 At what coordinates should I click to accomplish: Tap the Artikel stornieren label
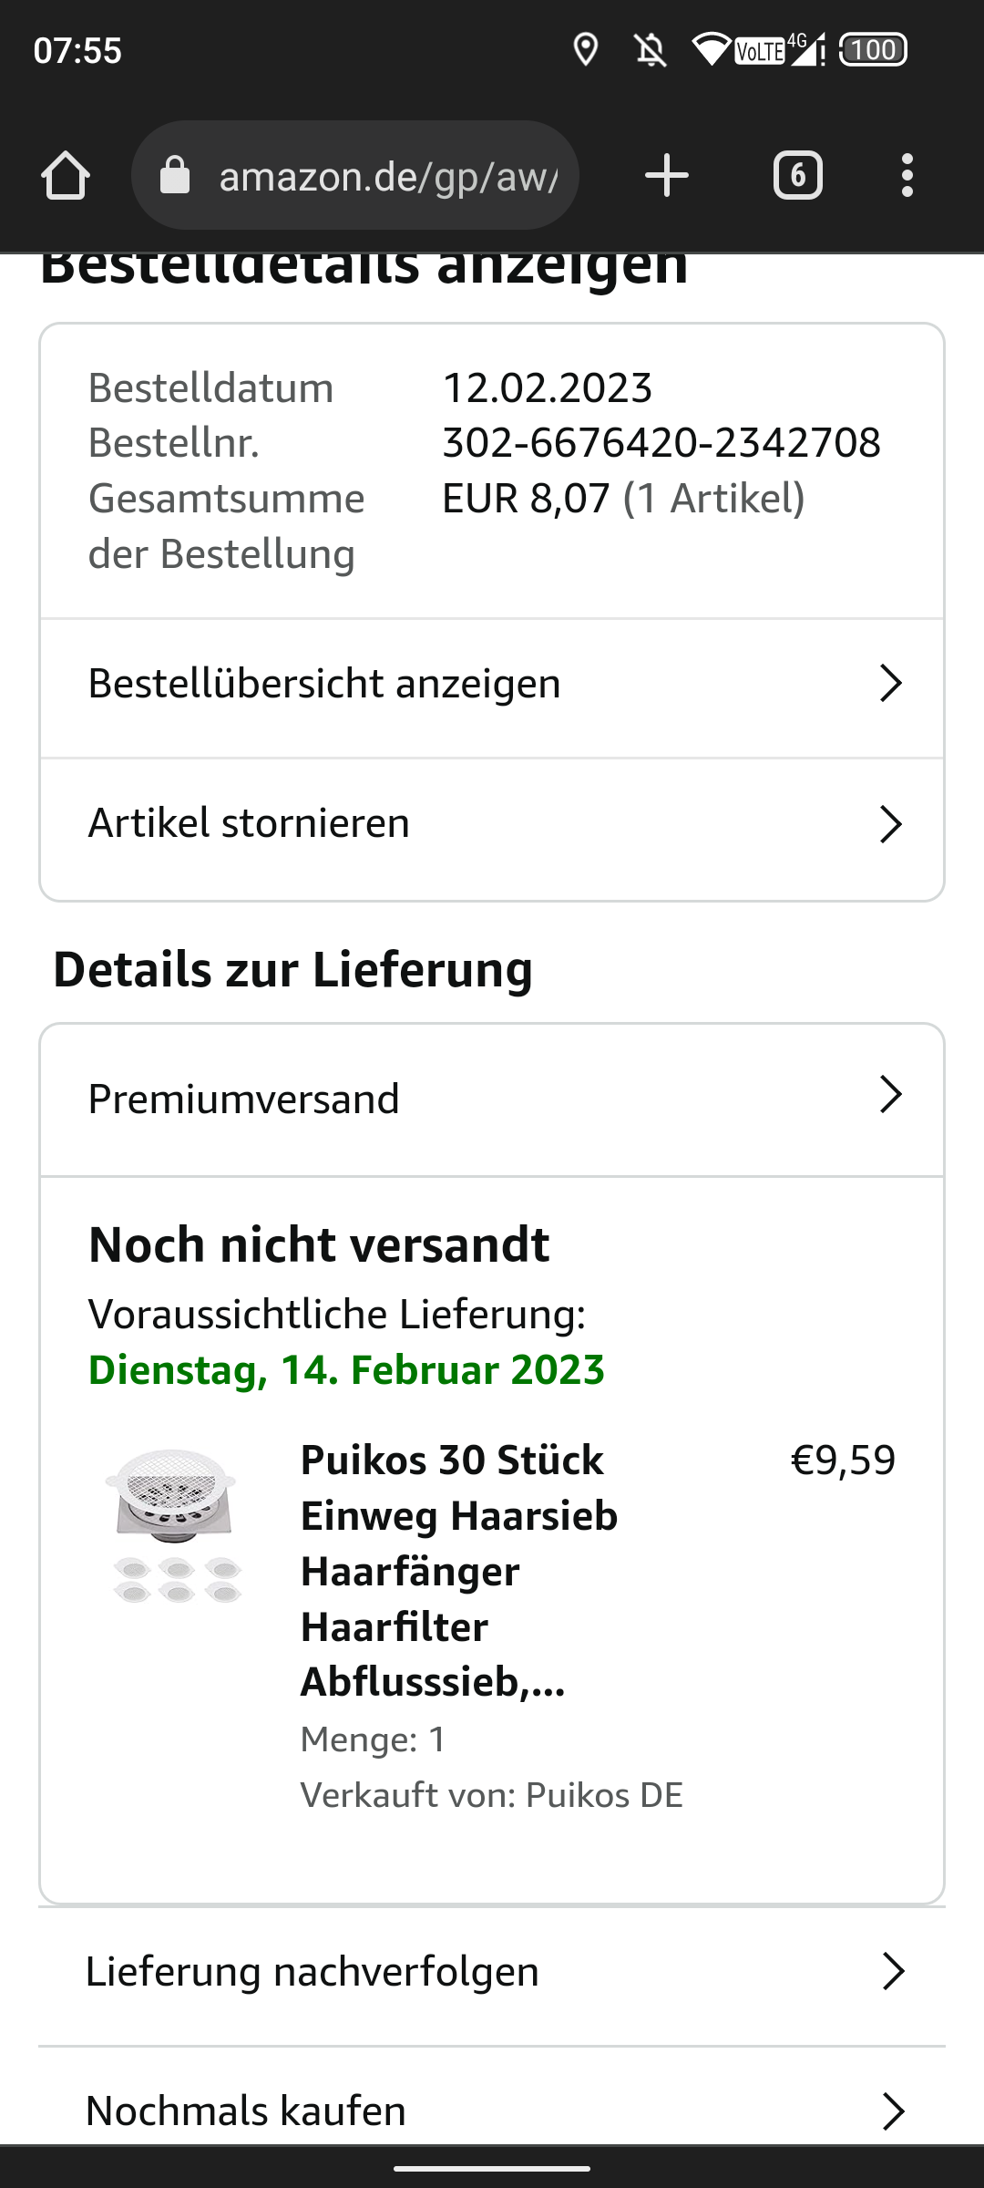click(x=249, y=823)
